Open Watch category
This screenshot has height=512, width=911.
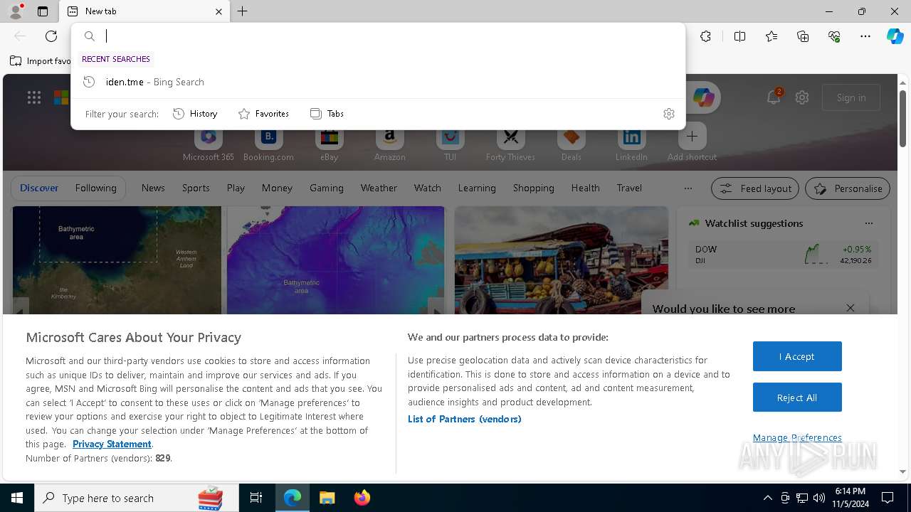[428, 188]
